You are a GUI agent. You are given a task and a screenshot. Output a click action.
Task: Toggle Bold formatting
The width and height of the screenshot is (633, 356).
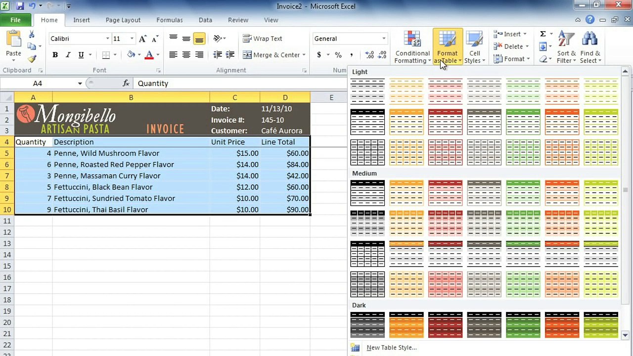[x=55, y=55]
